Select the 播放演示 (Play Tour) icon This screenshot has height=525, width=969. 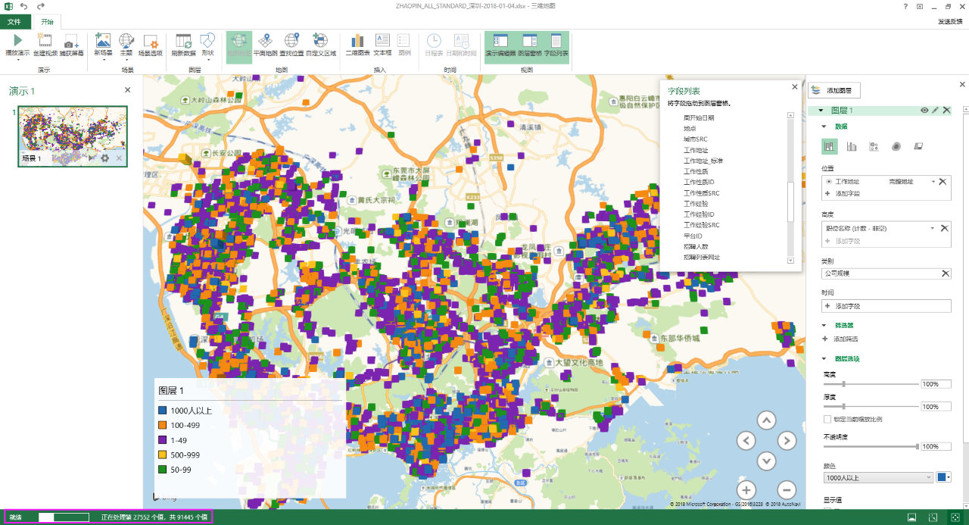pyautogui.click(x=17, y=43)
